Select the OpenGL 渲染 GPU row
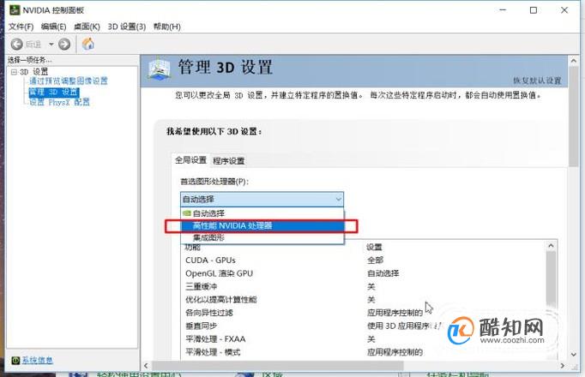 click(x=365, y=273)
